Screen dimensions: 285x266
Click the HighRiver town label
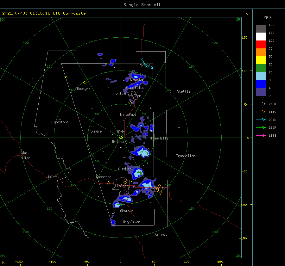point(131,222)
